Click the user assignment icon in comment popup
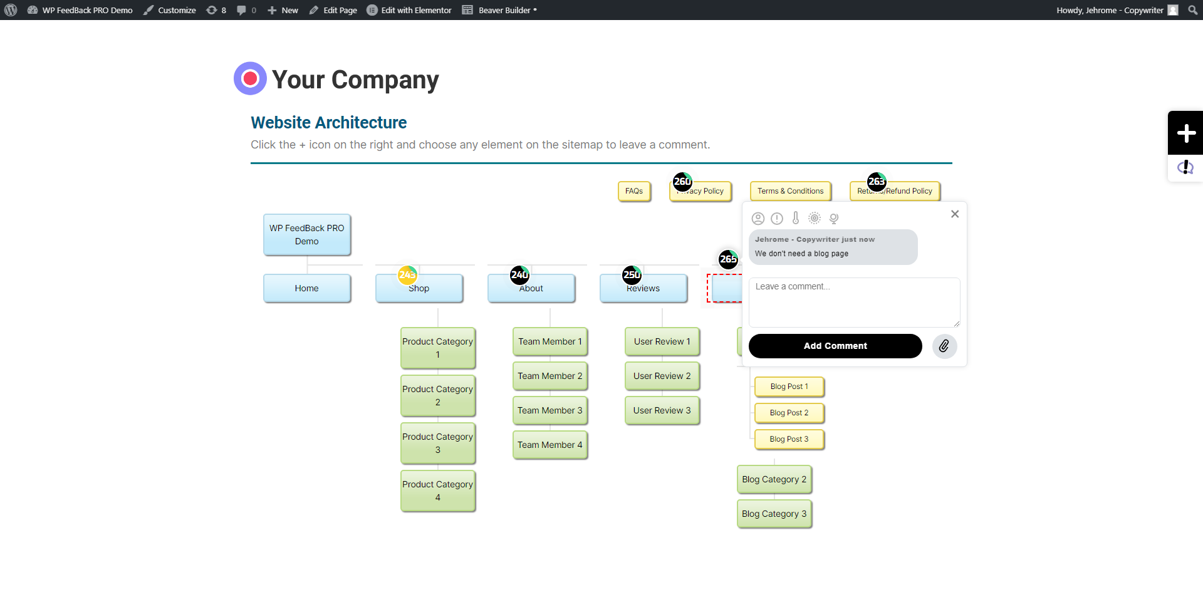This screenshot has width=1203, height=607. tap(758, 219)
